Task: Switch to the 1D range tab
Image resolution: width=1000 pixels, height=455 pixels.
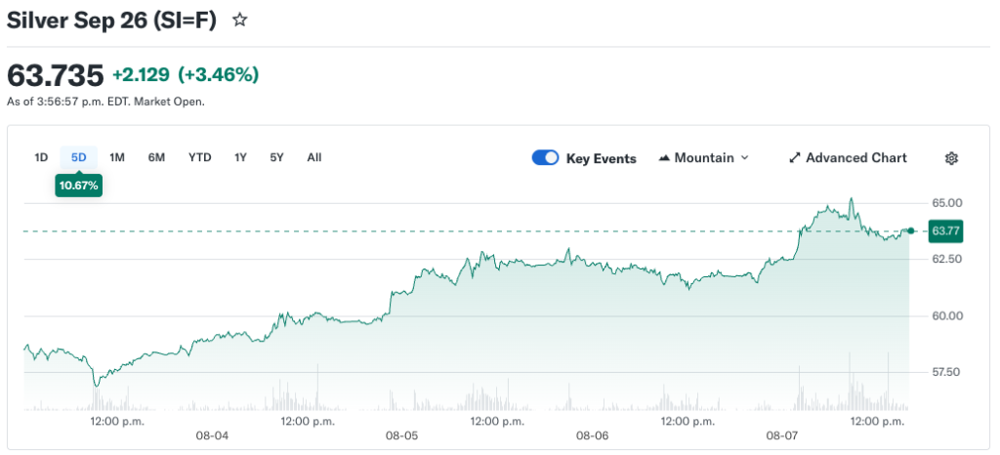Action: point(41,157)
